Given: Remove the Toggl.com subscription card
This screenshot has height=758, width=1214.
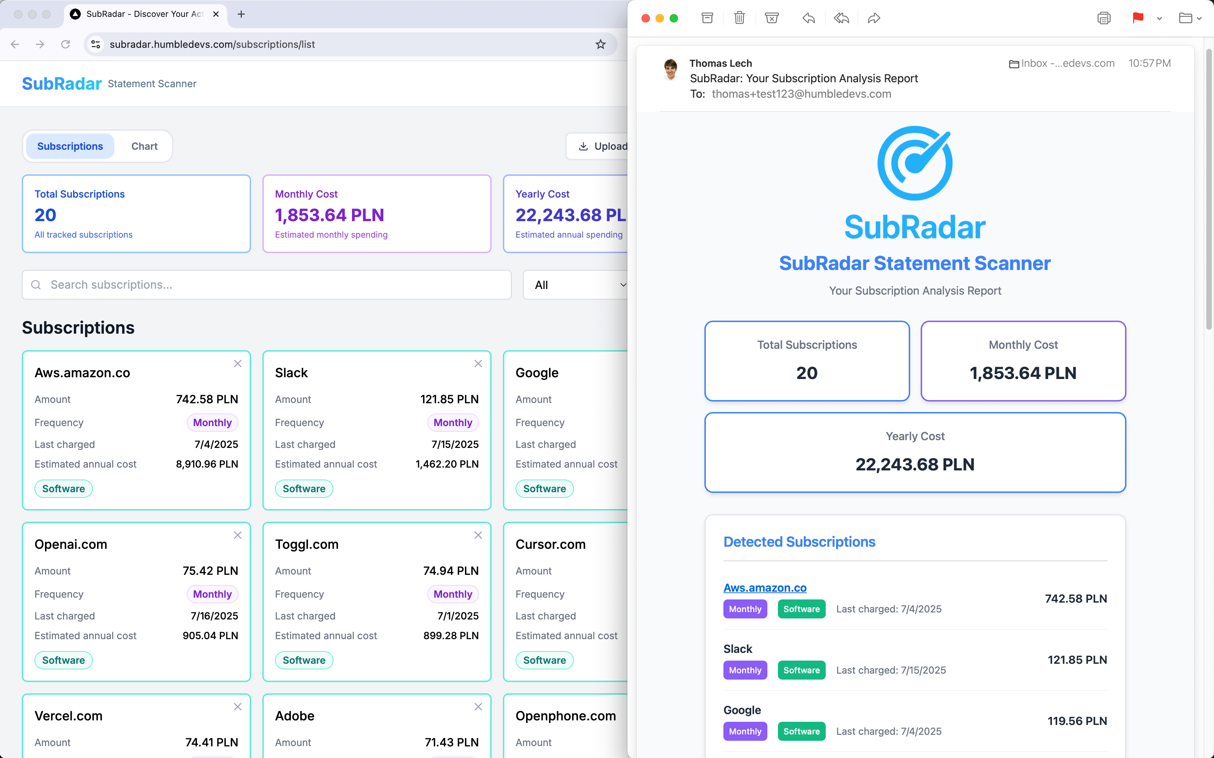Looking at the screenshot, I should [478, 535].
